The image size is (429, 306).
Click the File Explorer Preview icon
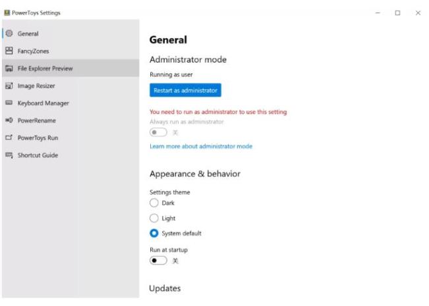point(9,68)
